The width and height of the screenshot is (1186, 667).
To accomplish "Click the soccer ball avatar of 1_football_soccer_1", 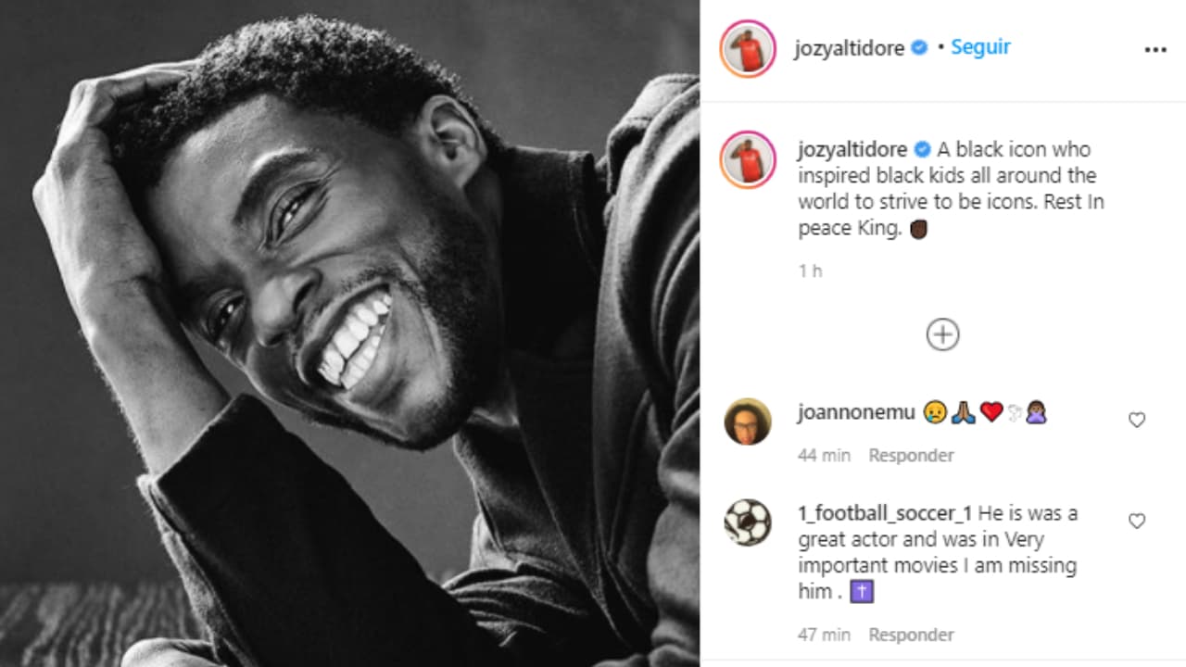I will (x=747, y=522).
